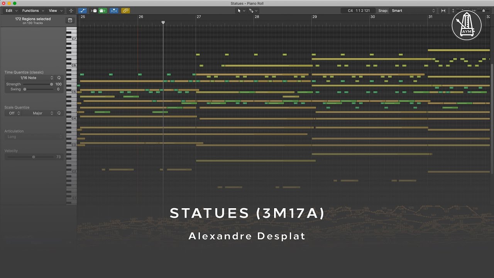Click bar 31 in the ruler

[430, 17]
